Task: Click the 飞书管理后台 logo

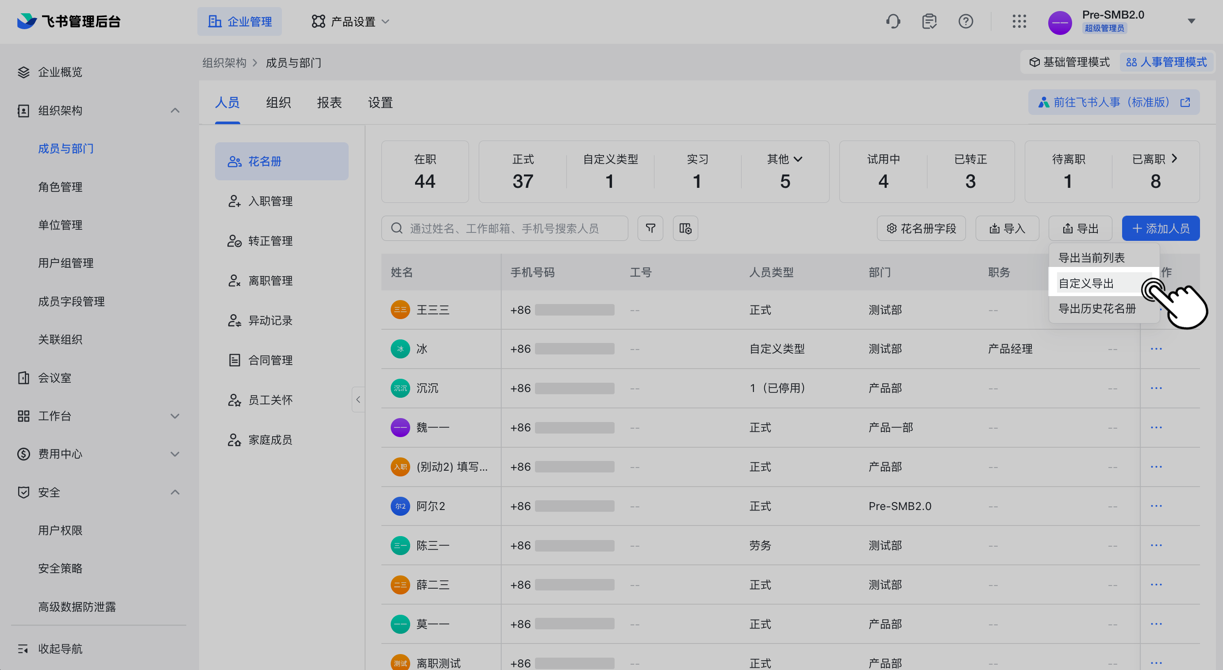Action: point(69,21)
